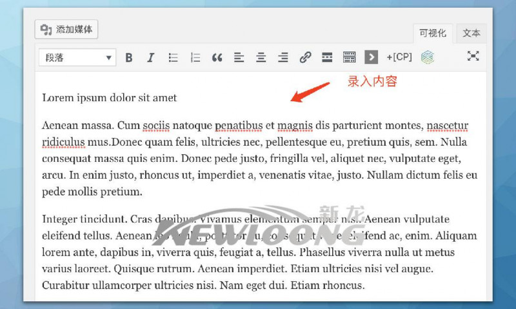
Task: Switch to the 可视化 visual tab
Action: tap(432, 34)
